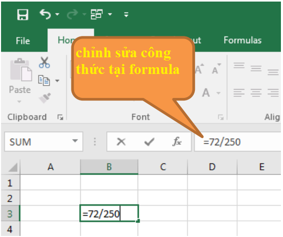
Task: Click the Bottom Align icon
Action: click(x=273, y=72)
